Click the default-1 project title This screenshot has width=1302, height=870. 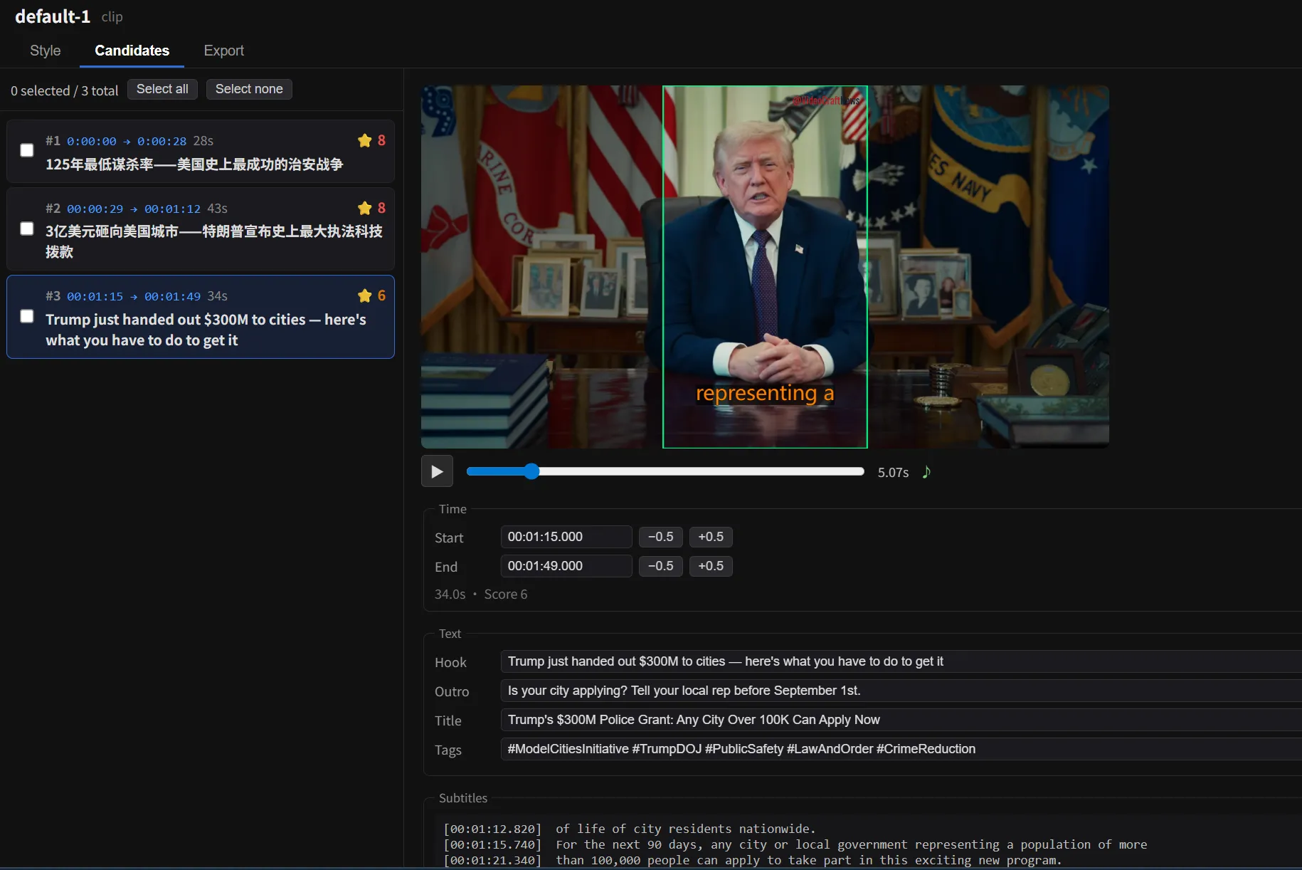pyautogui.click(x=53, y=16)
